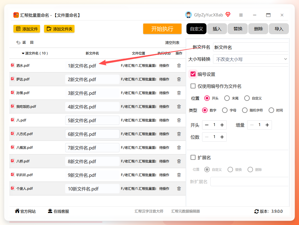Uncheck the 编号设置 checkbox
Image resolution: width=299 pixels, height=225 pixels.
193,74
